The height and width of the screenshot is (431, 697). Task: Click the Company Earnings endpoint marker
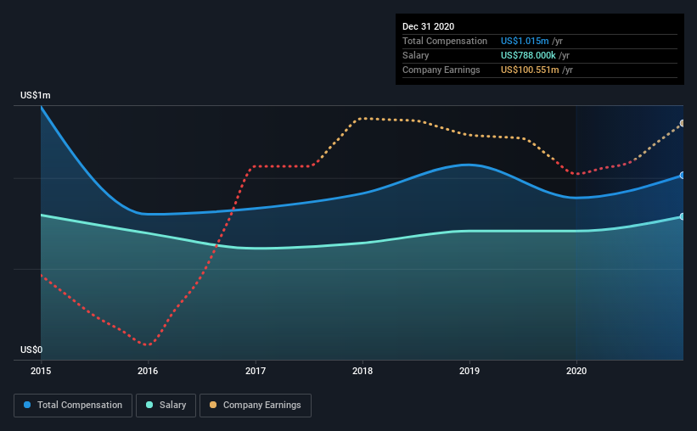[x=682, y=123]
